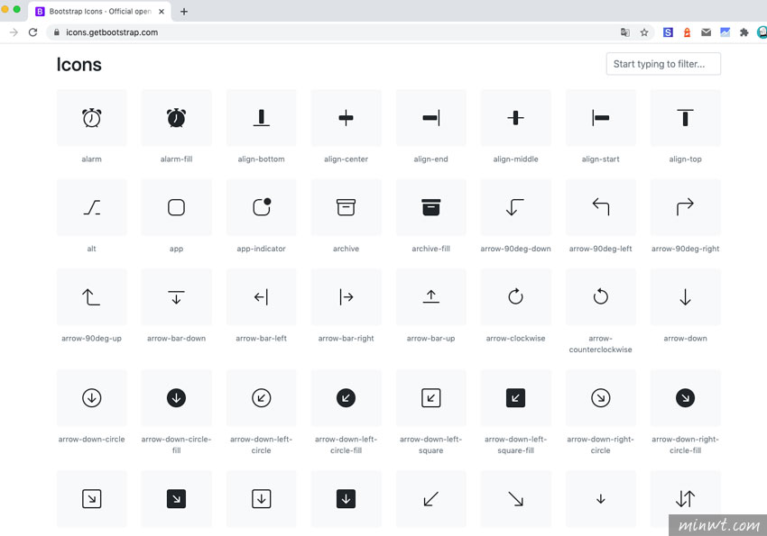Open the mail envelope extension icon
This screenshot has height=536, width=767.
point(706,32)
